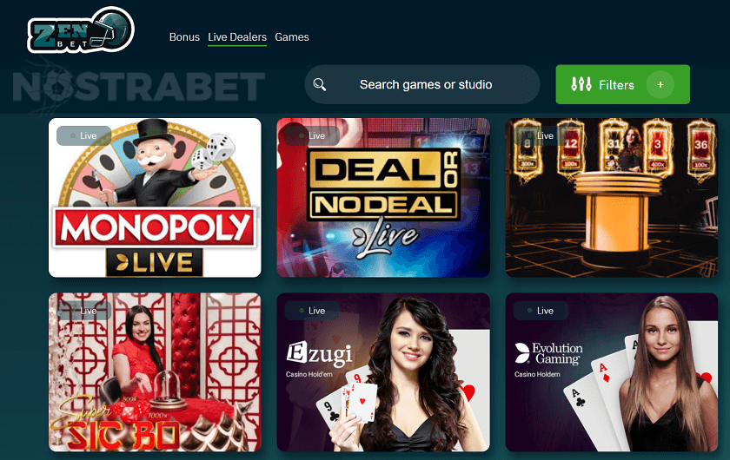Click the Live badge on Super Sic Bo
Viewport: 730px width, 460px height.
coord(83,311)
